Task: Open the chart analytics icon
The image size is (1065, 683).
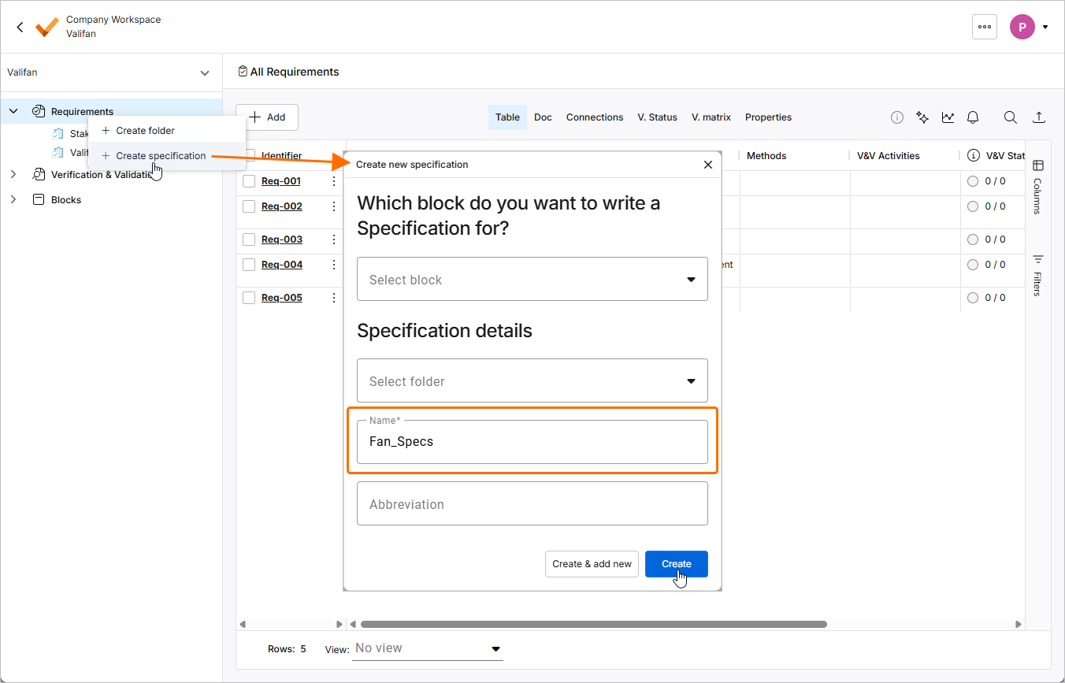Action: click(948, 117)
